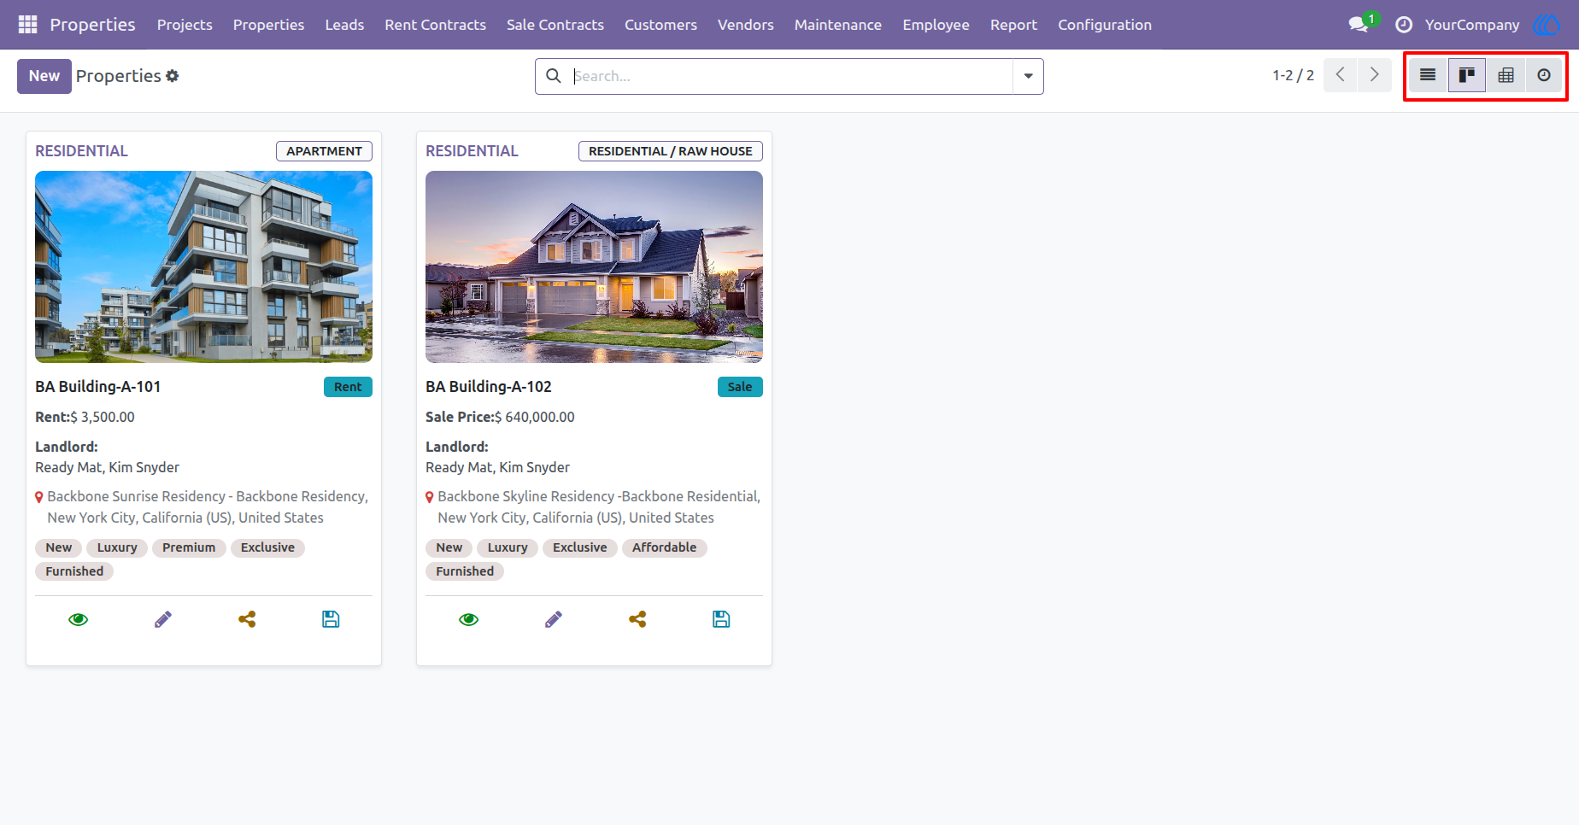Click the search magnifier icon
The width and height of the screenshot is (1579, 825).
[x=554, y=76]
